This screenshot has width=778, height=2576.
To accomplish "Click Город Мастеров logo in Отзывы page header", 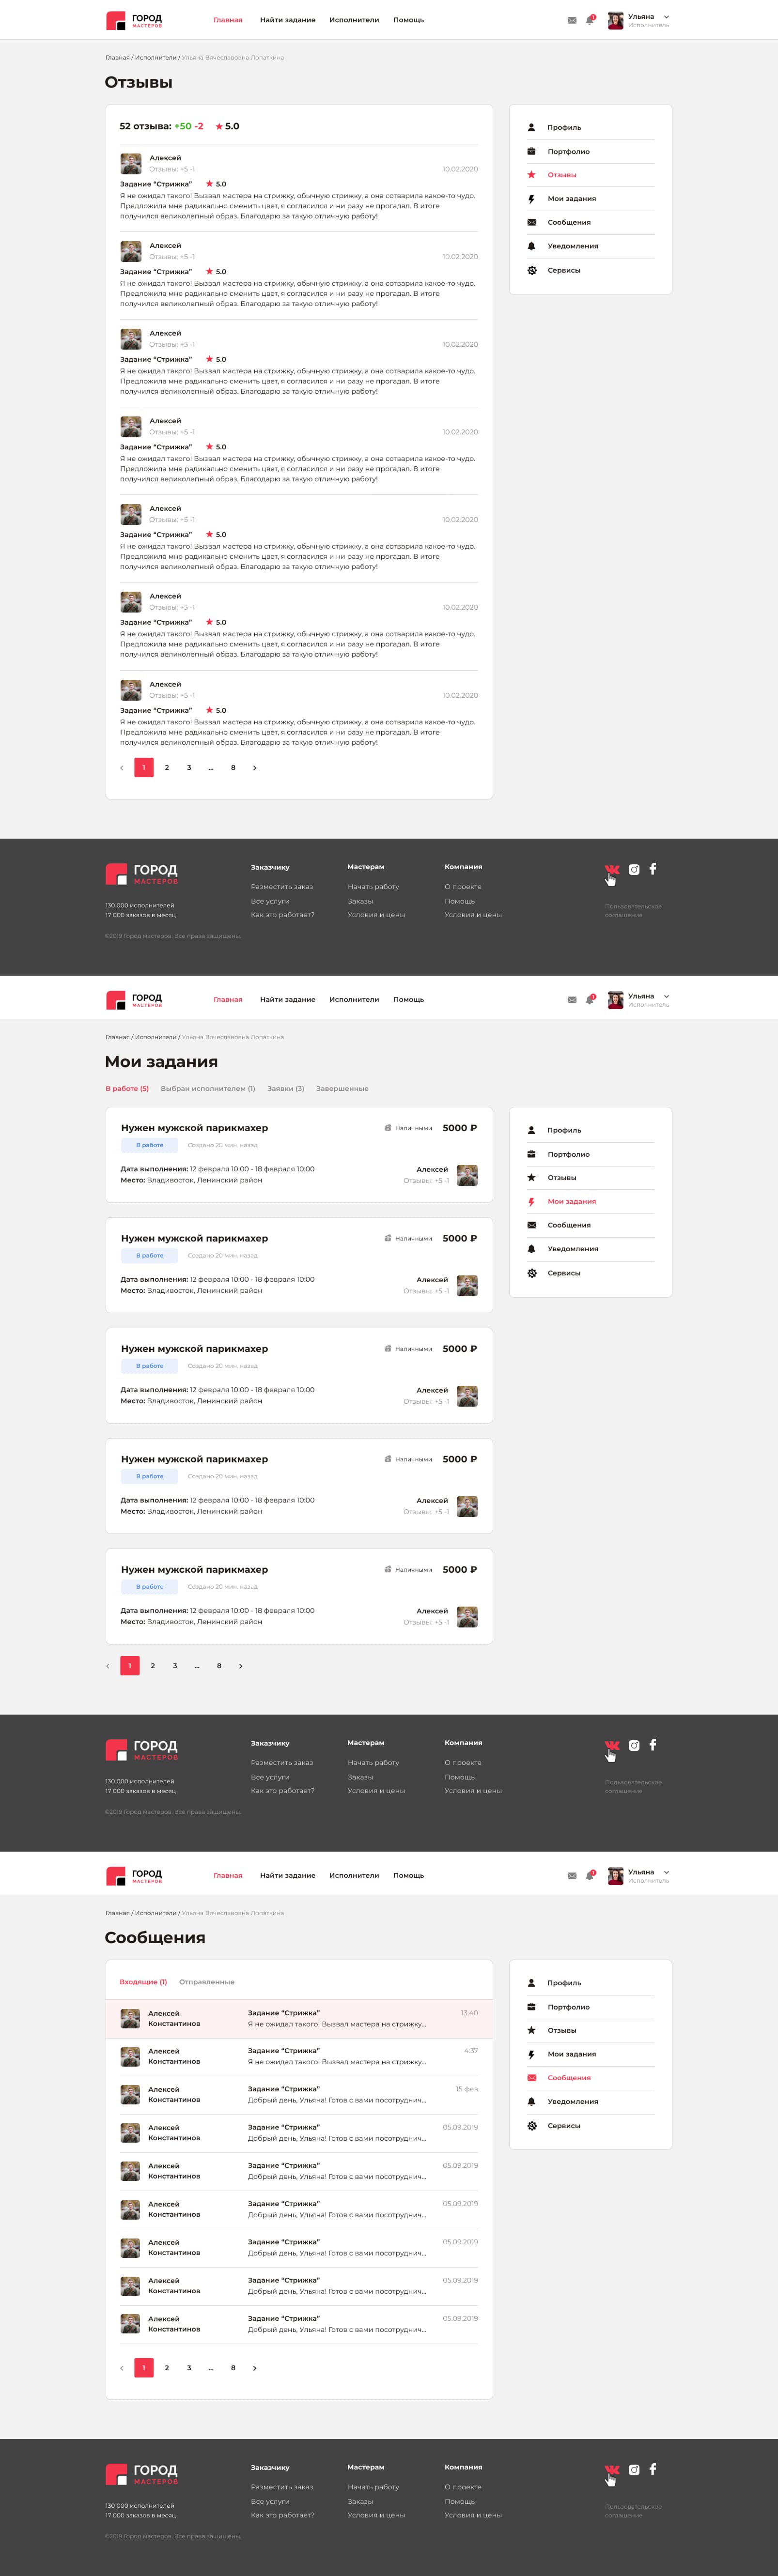I will (x=134, y=20).
